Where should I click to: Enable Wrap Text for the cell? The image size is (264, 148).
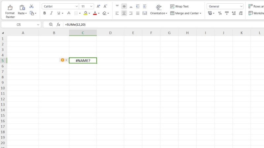click(179, 6)
